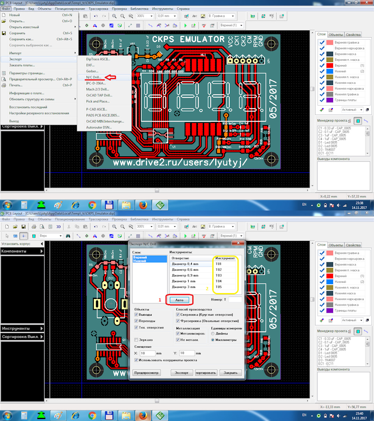
Task: Click the Авто button in the export dialog
Action: click(179, 300)
